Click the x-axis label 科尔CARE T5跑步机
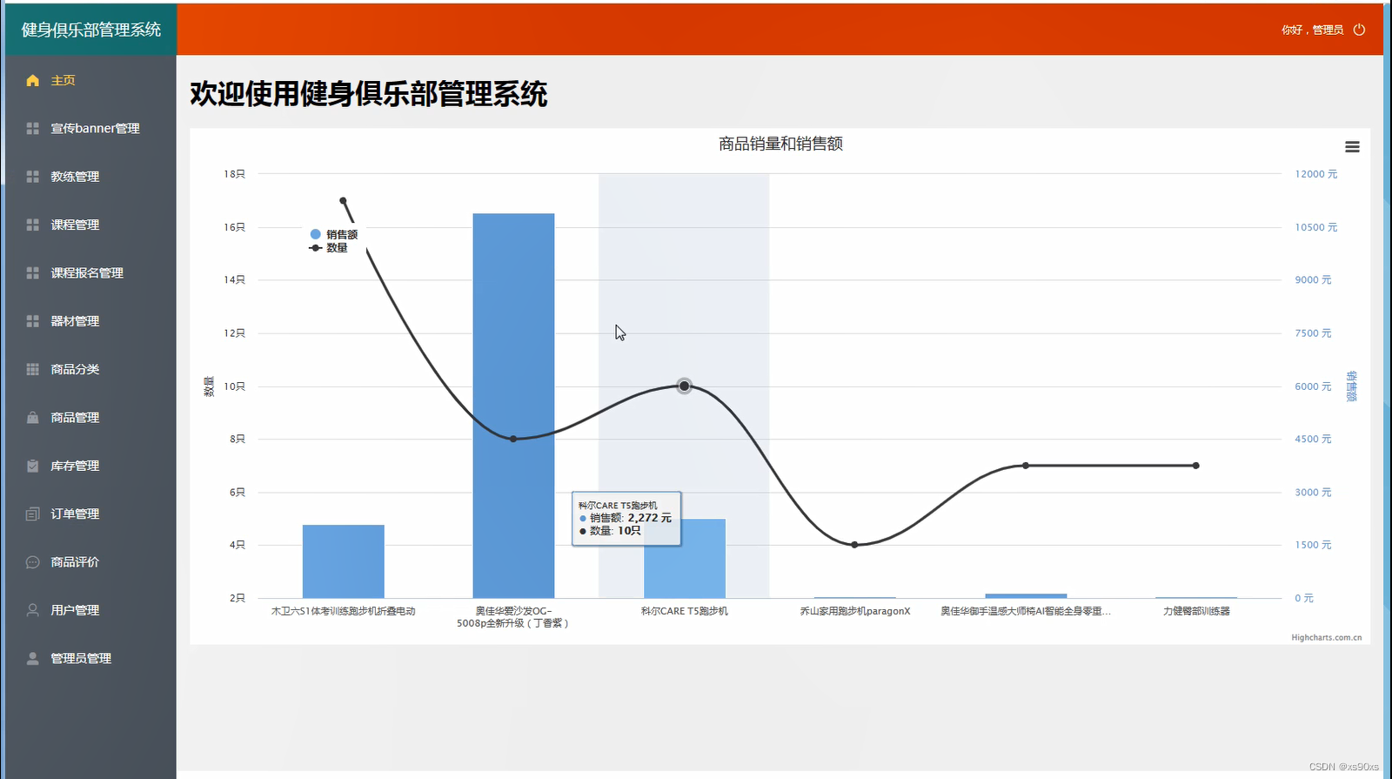This screenshot has width=1392, height=779. click(x=685, y=611)
